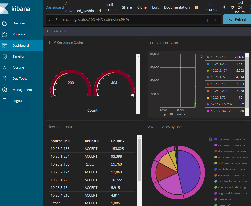Click the kms.amazonaws.com orange color swatch
This screenshot has height=206, width=251.
[x=216, y=157]
